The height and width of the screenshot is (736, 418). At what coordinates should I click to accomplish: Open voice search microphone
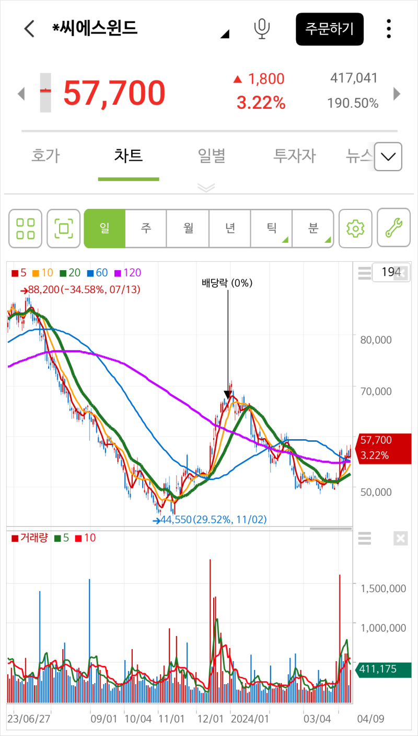click(262, 29)
